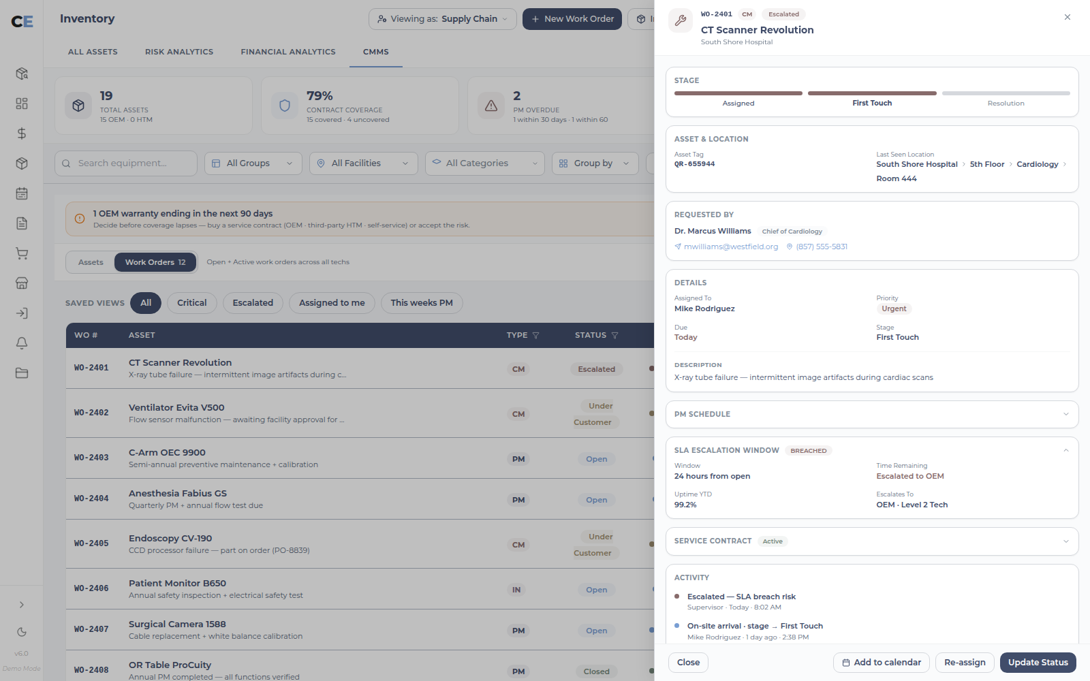1090x681 pixels.
Task: Click the Re-assign button
Action: pos(965,663)
